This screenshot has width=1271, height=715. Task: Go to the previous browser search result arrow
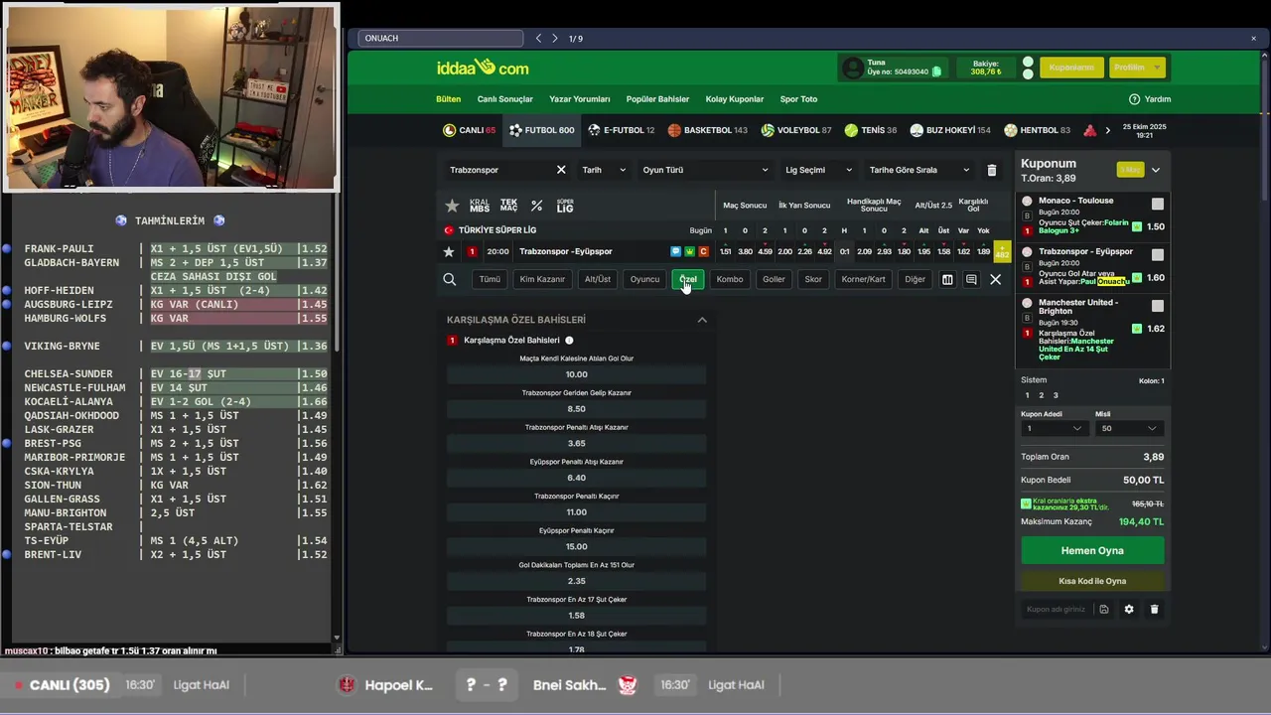tap(538, 39)
